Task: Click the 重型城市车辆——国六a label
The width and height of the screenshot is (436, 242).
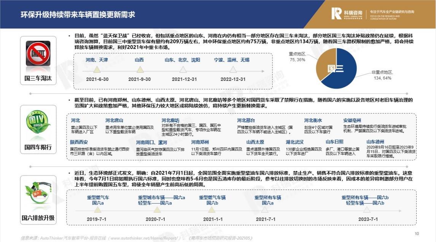Action: point(162,198)
